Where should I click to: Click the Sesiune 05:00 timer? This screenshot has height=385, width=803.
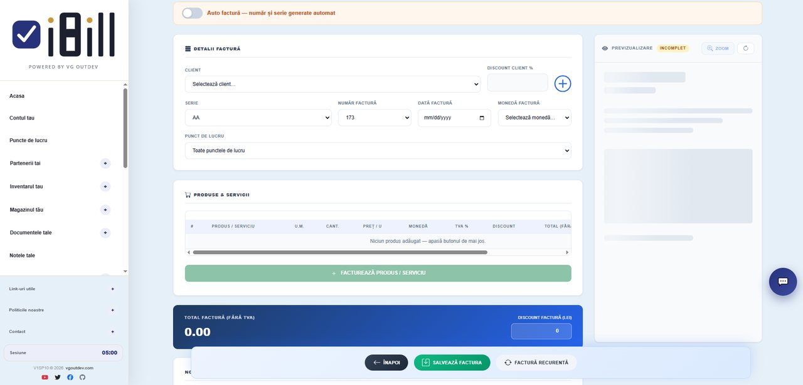(63, 352)
